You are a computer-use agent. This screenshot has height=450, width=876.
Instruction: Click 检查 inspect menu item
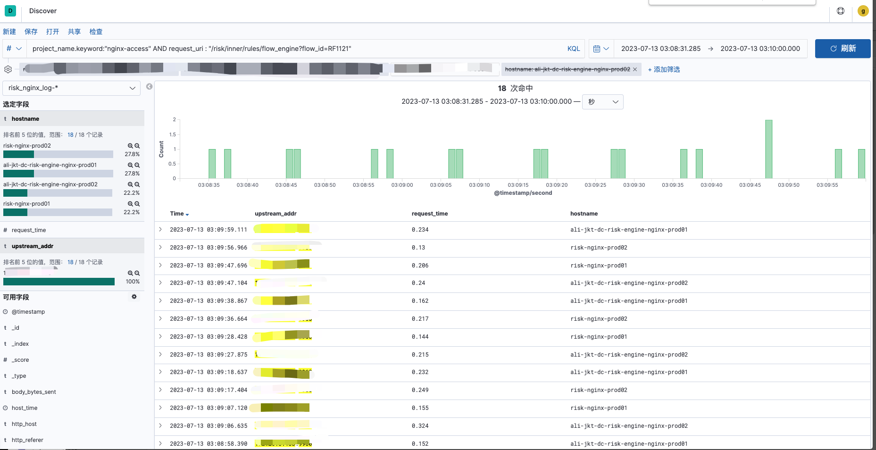tap(96, 32)
